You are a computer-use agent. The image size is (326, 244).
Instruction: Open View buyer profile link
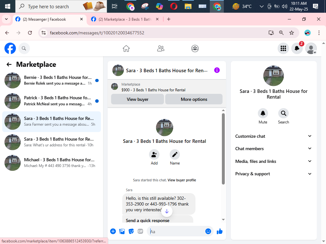(182, 180)
